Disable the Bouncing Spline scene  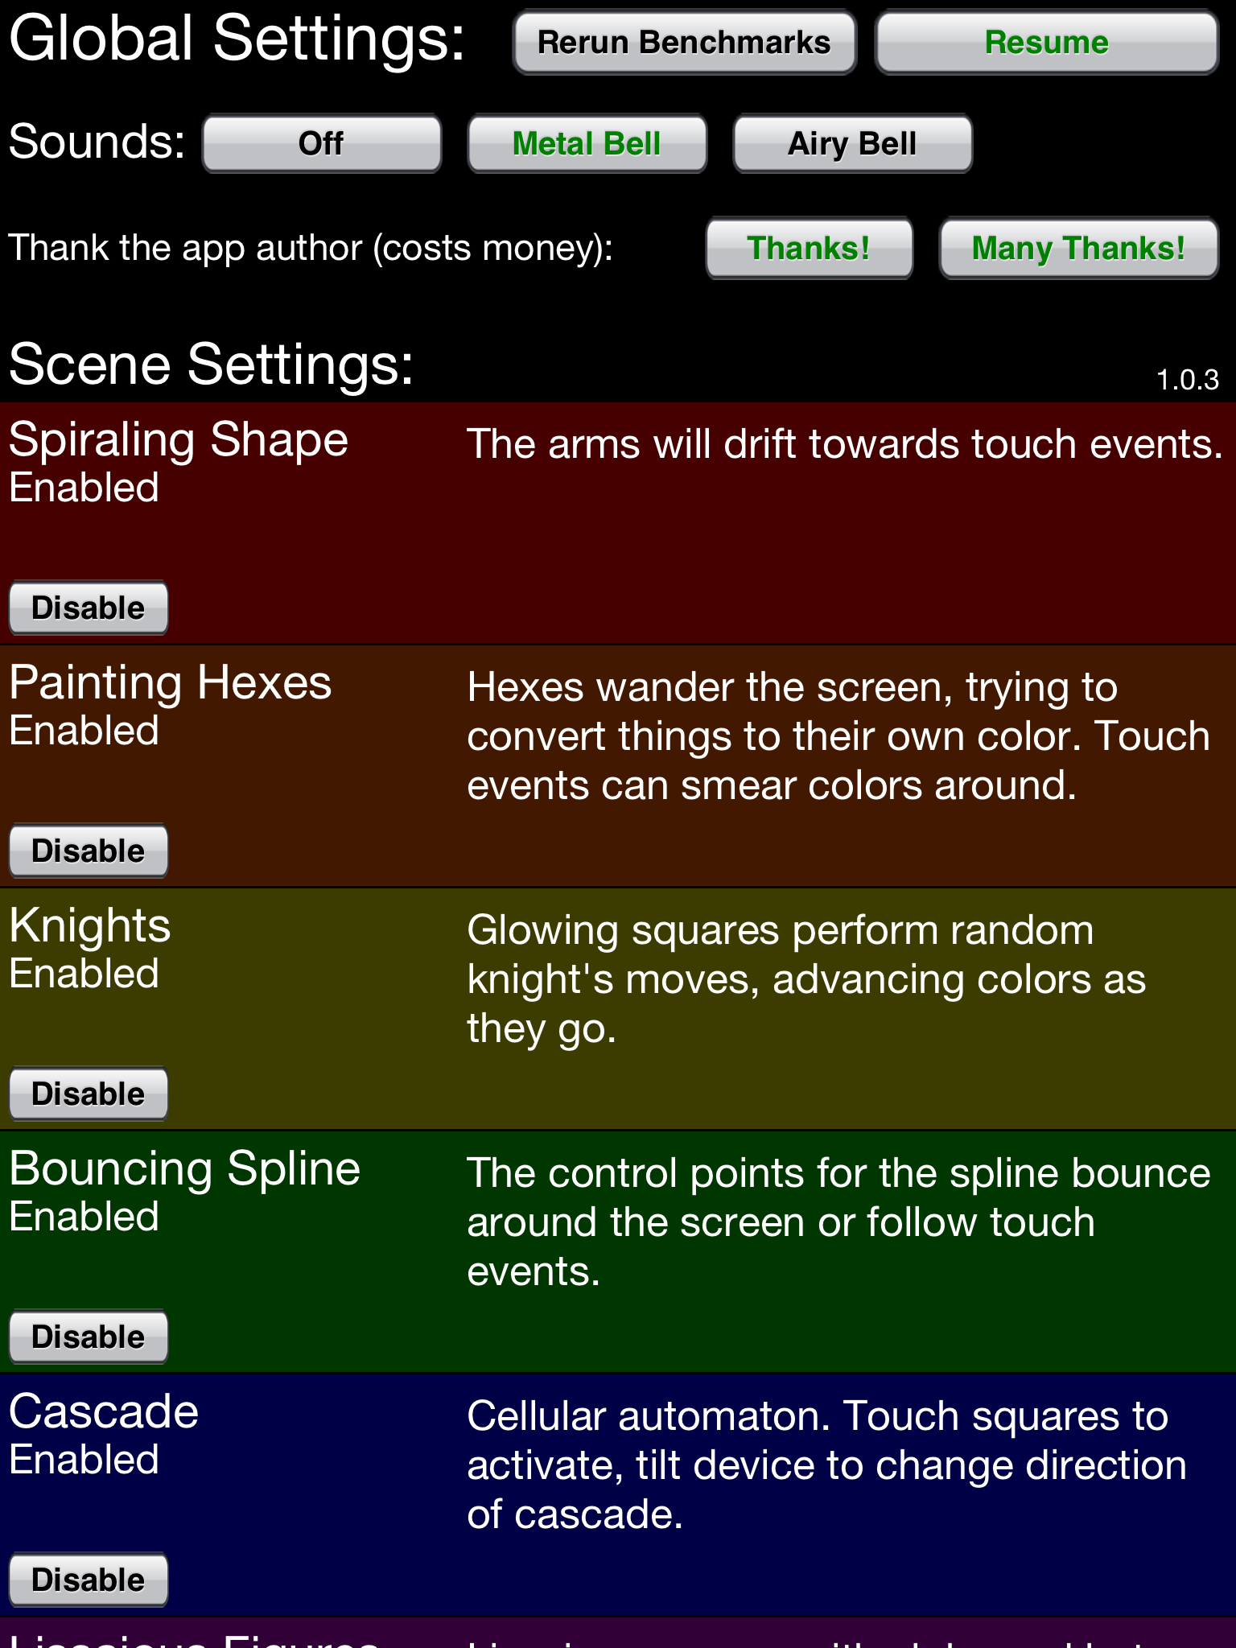point(89,1337)
